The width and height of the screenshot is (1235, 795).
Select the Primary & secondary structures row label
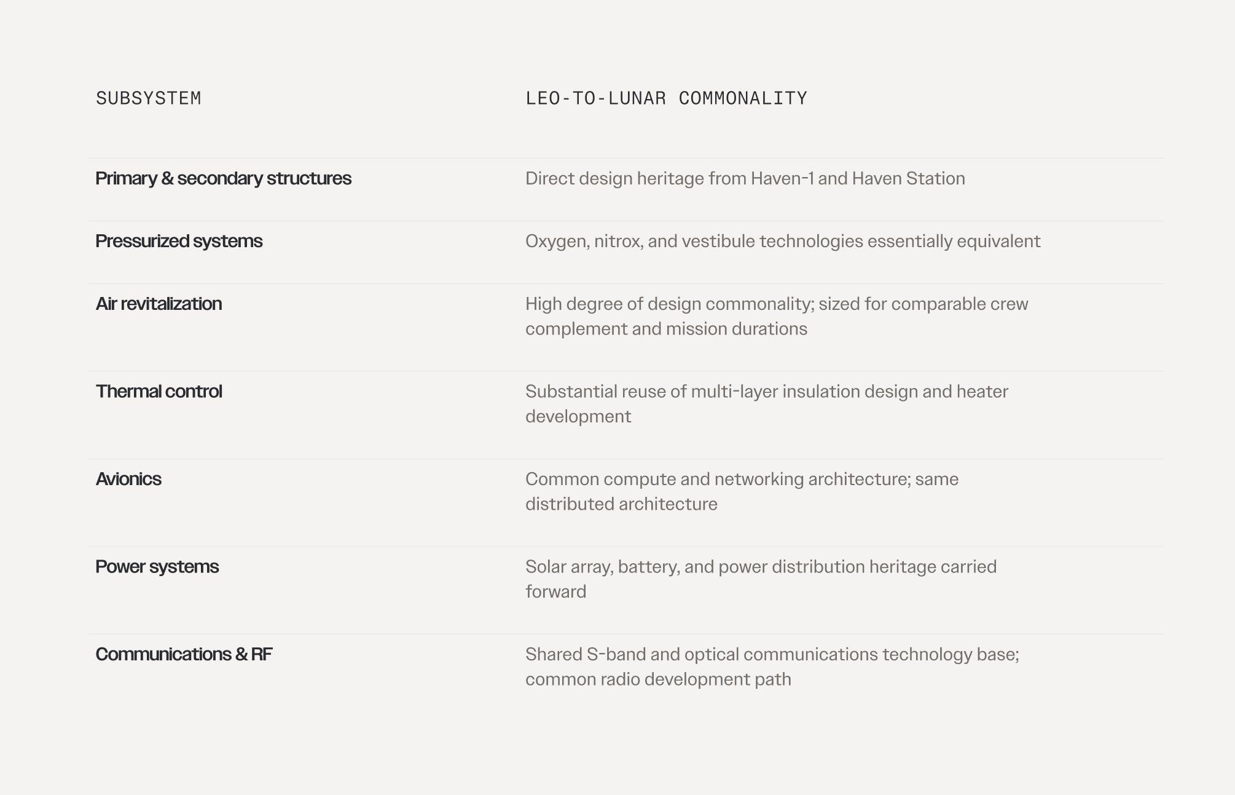pyautogui.click(x=223, y=178)
